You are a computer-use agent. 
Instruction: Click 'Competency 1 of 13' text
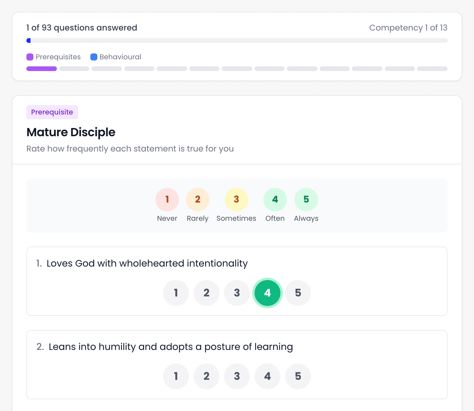tap(408, 28)
